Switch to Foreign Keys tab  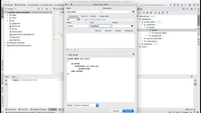[104, 16]
